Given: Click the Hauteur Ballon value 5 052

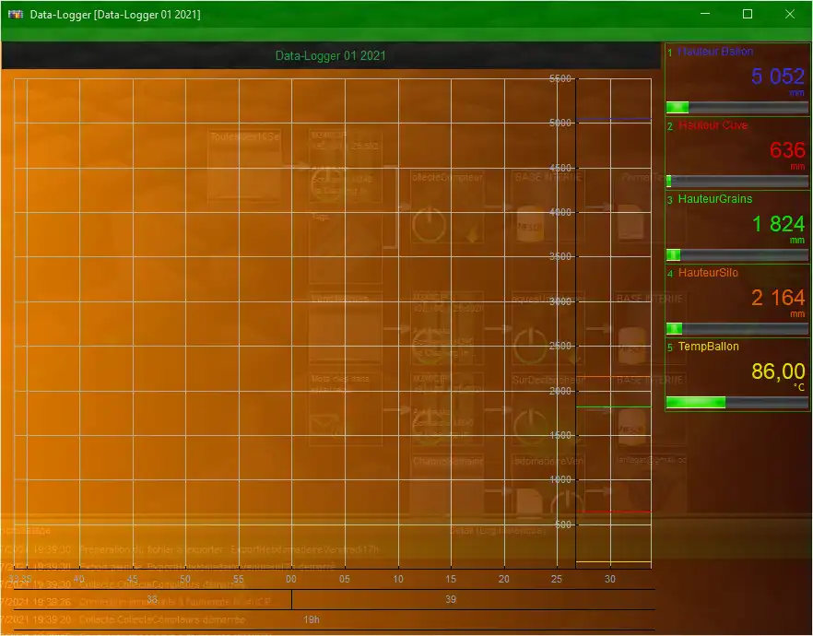Looking at the screenshot, I should pos(778,77).
